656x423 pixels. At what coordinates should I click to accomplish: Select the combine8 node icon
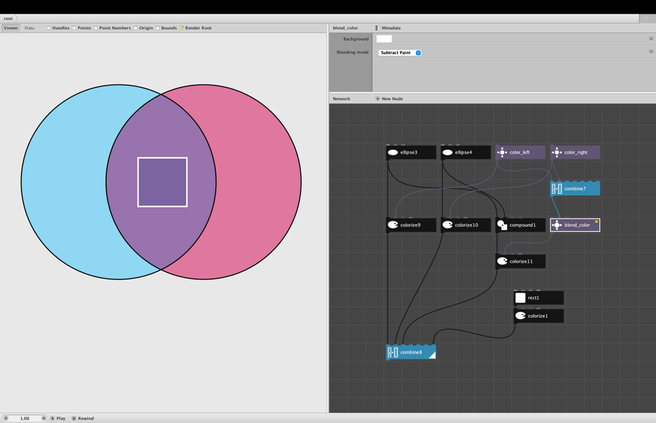coord(393,352)
